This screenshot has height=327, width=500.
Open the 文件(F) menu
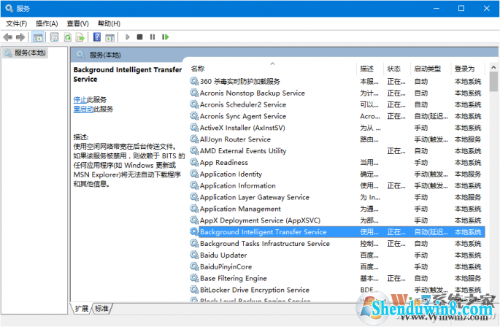tap(16, 23)
